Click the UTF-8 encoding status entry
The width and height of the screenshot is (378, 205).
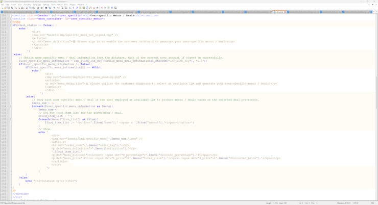click(x=356, y=203)
